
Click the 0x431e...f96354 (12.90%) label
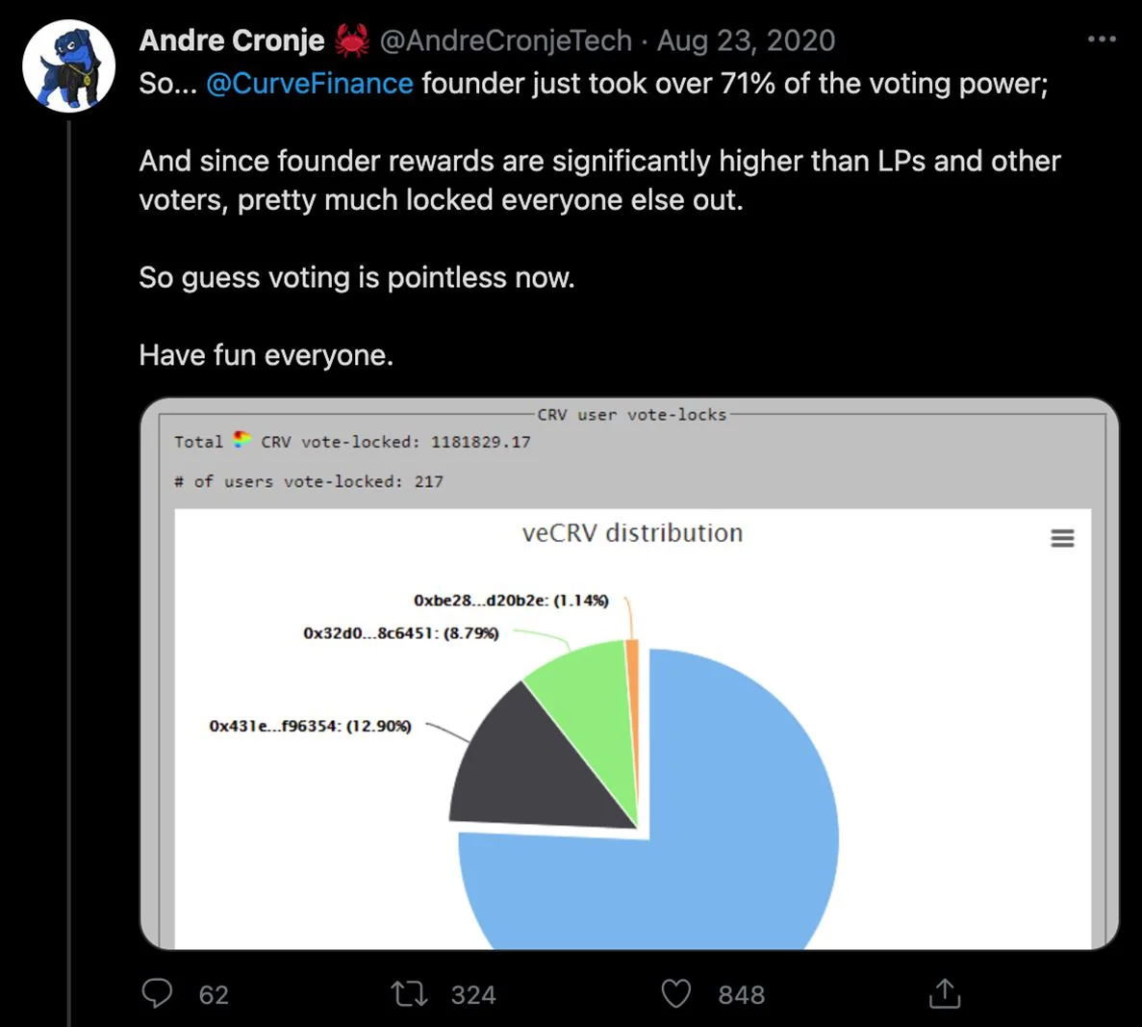click(x=310, y=726)
